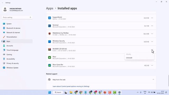
Task: Click the Help from the web globe icon
Action: click(x=49, y=79)
